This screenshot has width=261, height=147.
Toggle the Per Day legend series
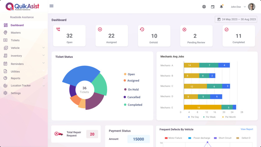(x=193, y=117)
